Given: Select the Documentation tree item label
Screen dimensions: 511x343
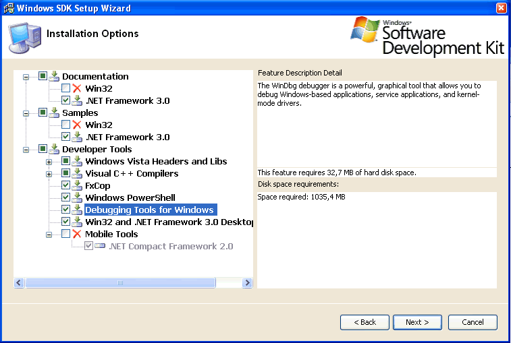Looking at the screenshot, I should click(x=95, y=76).
